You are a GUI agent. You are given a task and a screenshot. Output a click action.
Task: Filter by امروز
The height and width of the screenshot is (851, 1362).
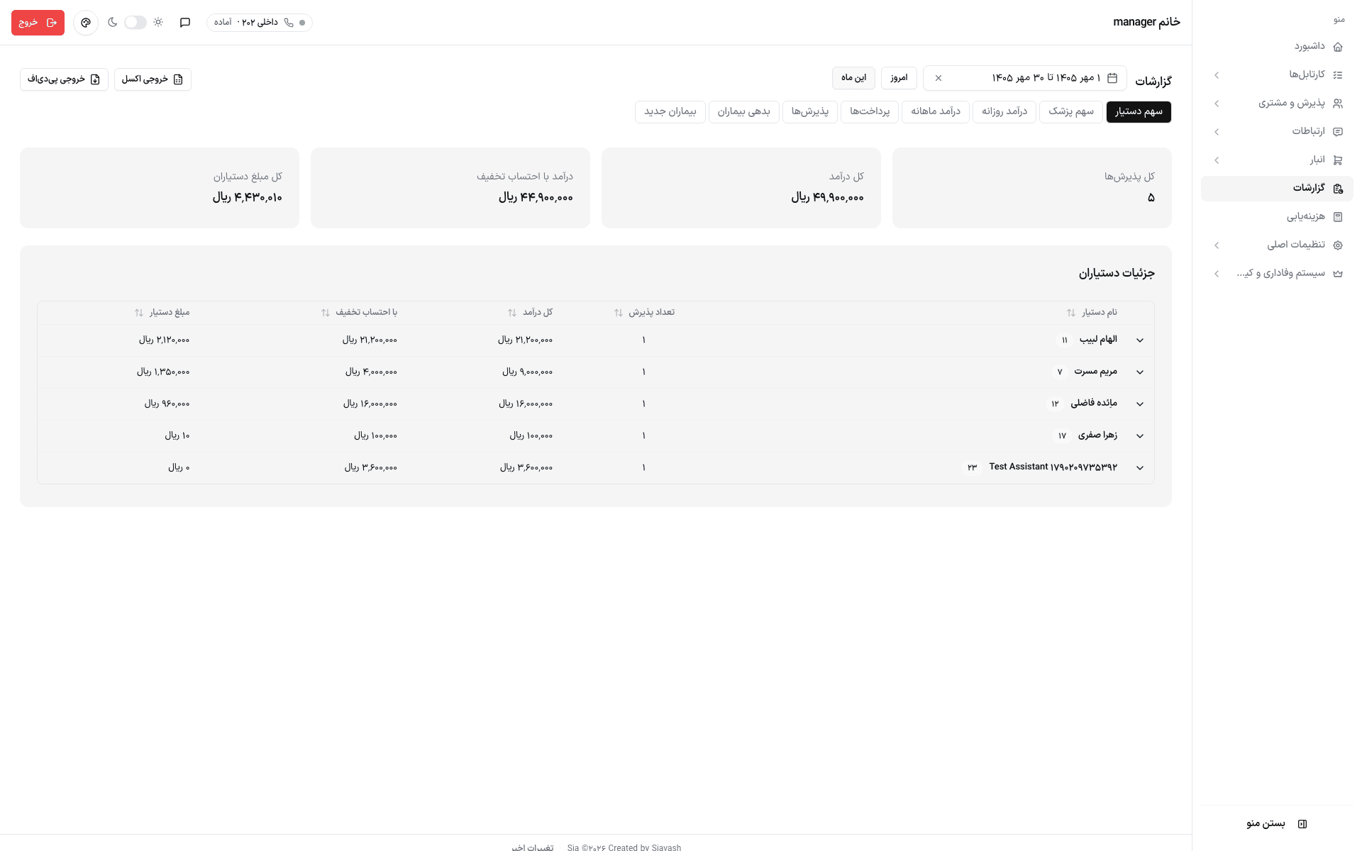899,78
